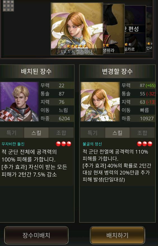The height and width of the screenshot is (246, 158).
Task: Tap the portrait under 변경할 장수
Action: [x=100, y=102]
